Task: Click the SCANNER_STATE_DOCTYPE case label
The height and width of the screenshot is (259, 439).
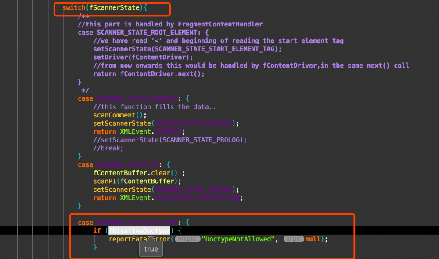Action: click(x=137, y=223)
